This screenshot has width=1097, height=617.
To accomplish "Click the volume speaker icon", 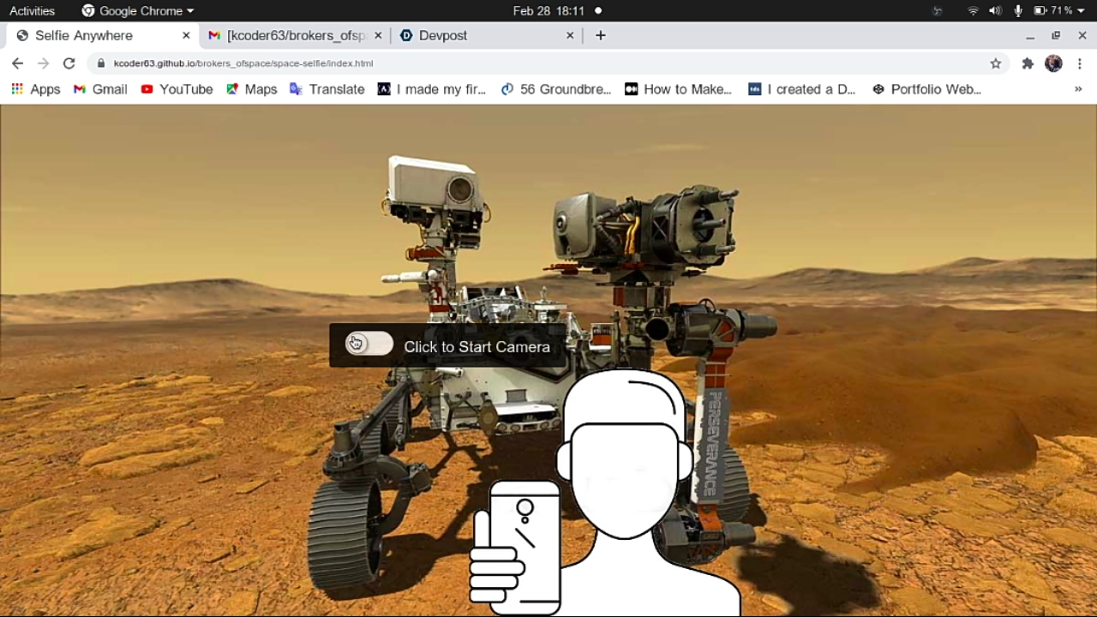I will 995,11.
